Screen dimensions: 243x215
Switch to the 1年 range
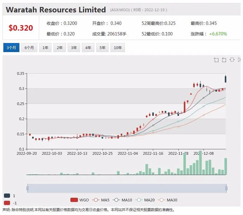point(45,48)
